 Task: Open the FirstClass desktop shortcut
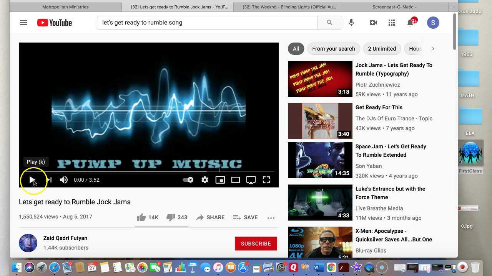pos(470,157)
